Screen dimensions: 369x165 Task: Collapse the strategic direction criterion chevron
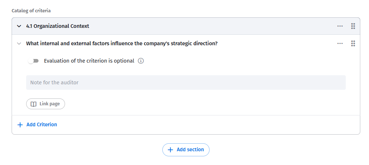19,43
